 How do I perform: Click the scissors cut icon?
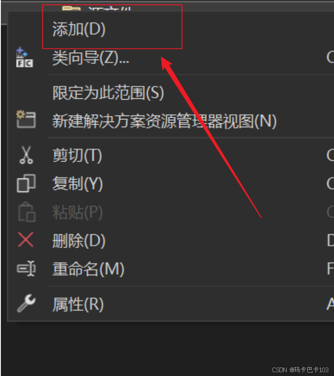[26, 155]
